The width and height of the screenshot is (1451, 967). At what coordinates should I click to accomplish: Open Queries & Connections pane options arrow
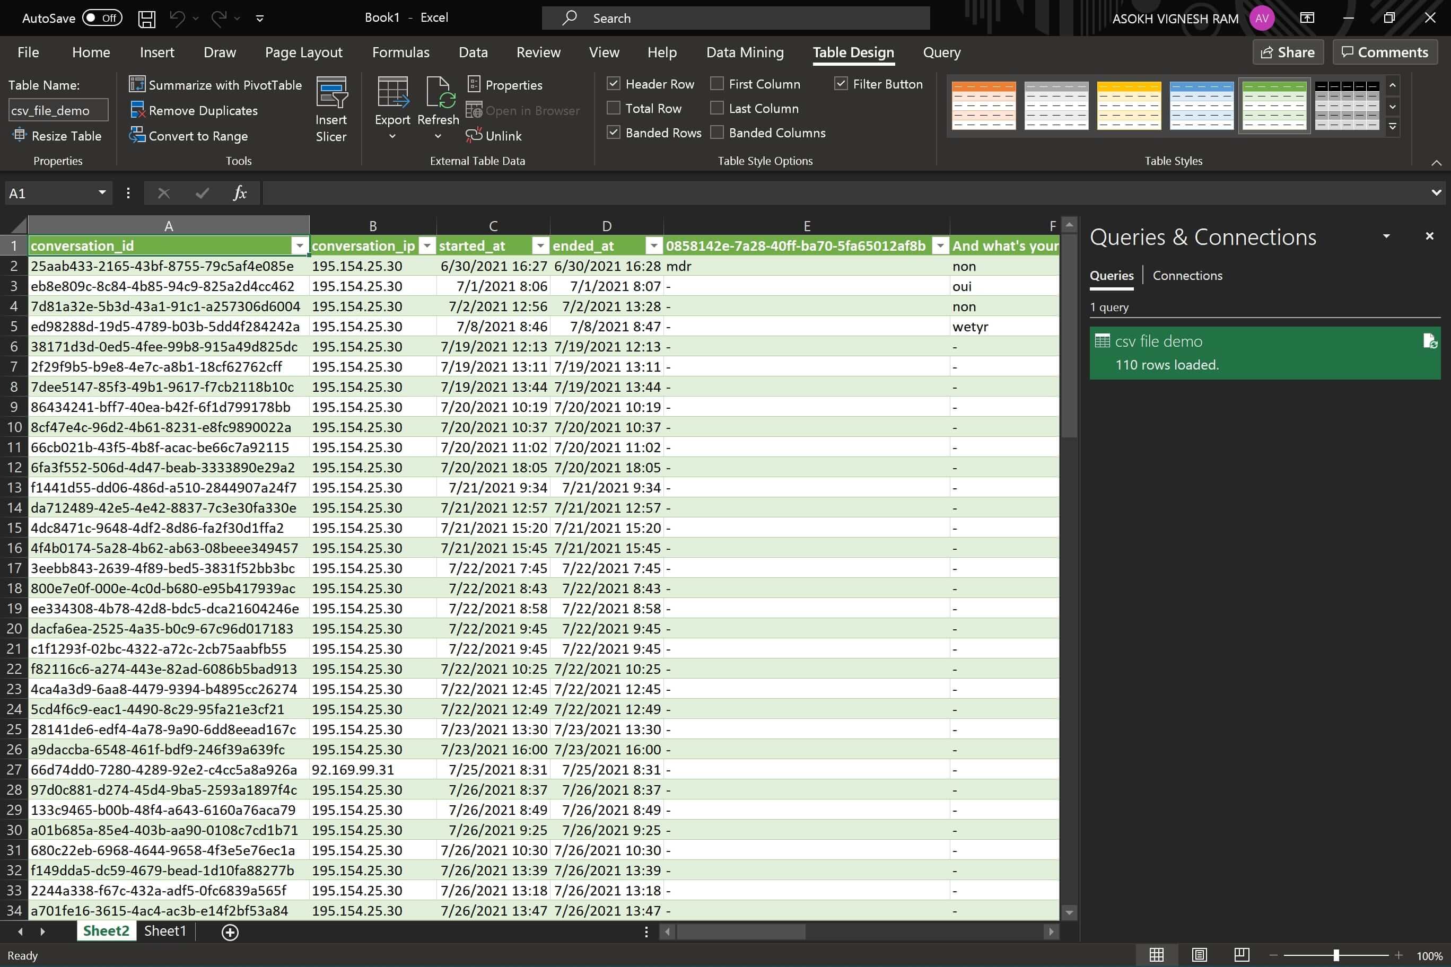pos(1386,236)
